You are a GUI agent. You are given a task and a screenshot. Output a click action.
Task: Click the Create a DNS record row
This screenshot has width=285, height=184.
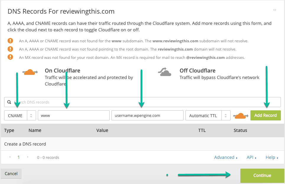pos(142,144)
